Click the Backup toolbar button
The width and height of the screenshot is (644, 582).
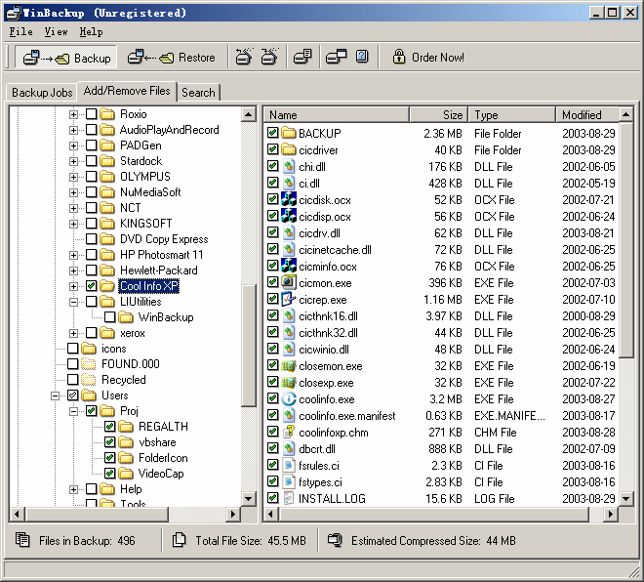[66, 58]
